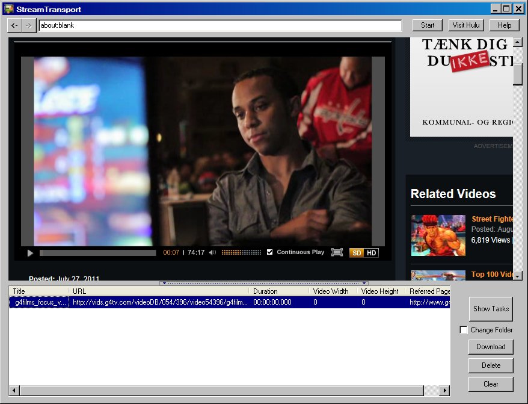Sort by the Video Height column header
Screen dimensions: 528x404
(381, 291)
